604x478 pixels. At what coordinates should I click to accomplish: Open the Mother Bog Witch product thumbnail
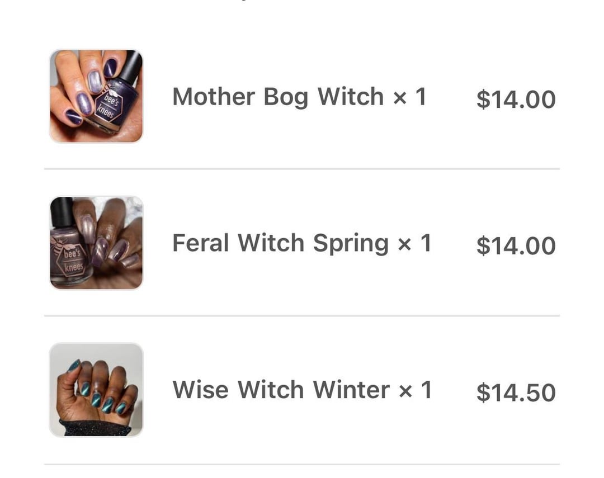[x=96, y=96]
